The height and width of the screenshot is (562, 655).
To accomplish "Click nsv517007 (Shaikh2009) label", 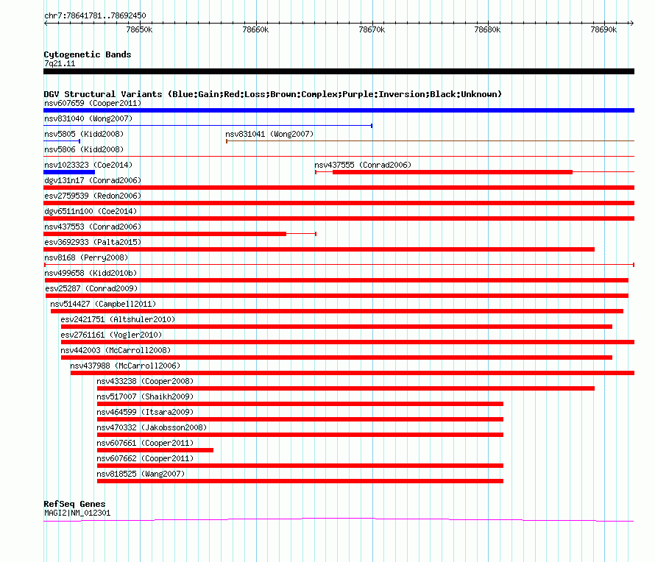I will (x=145, y=396).
